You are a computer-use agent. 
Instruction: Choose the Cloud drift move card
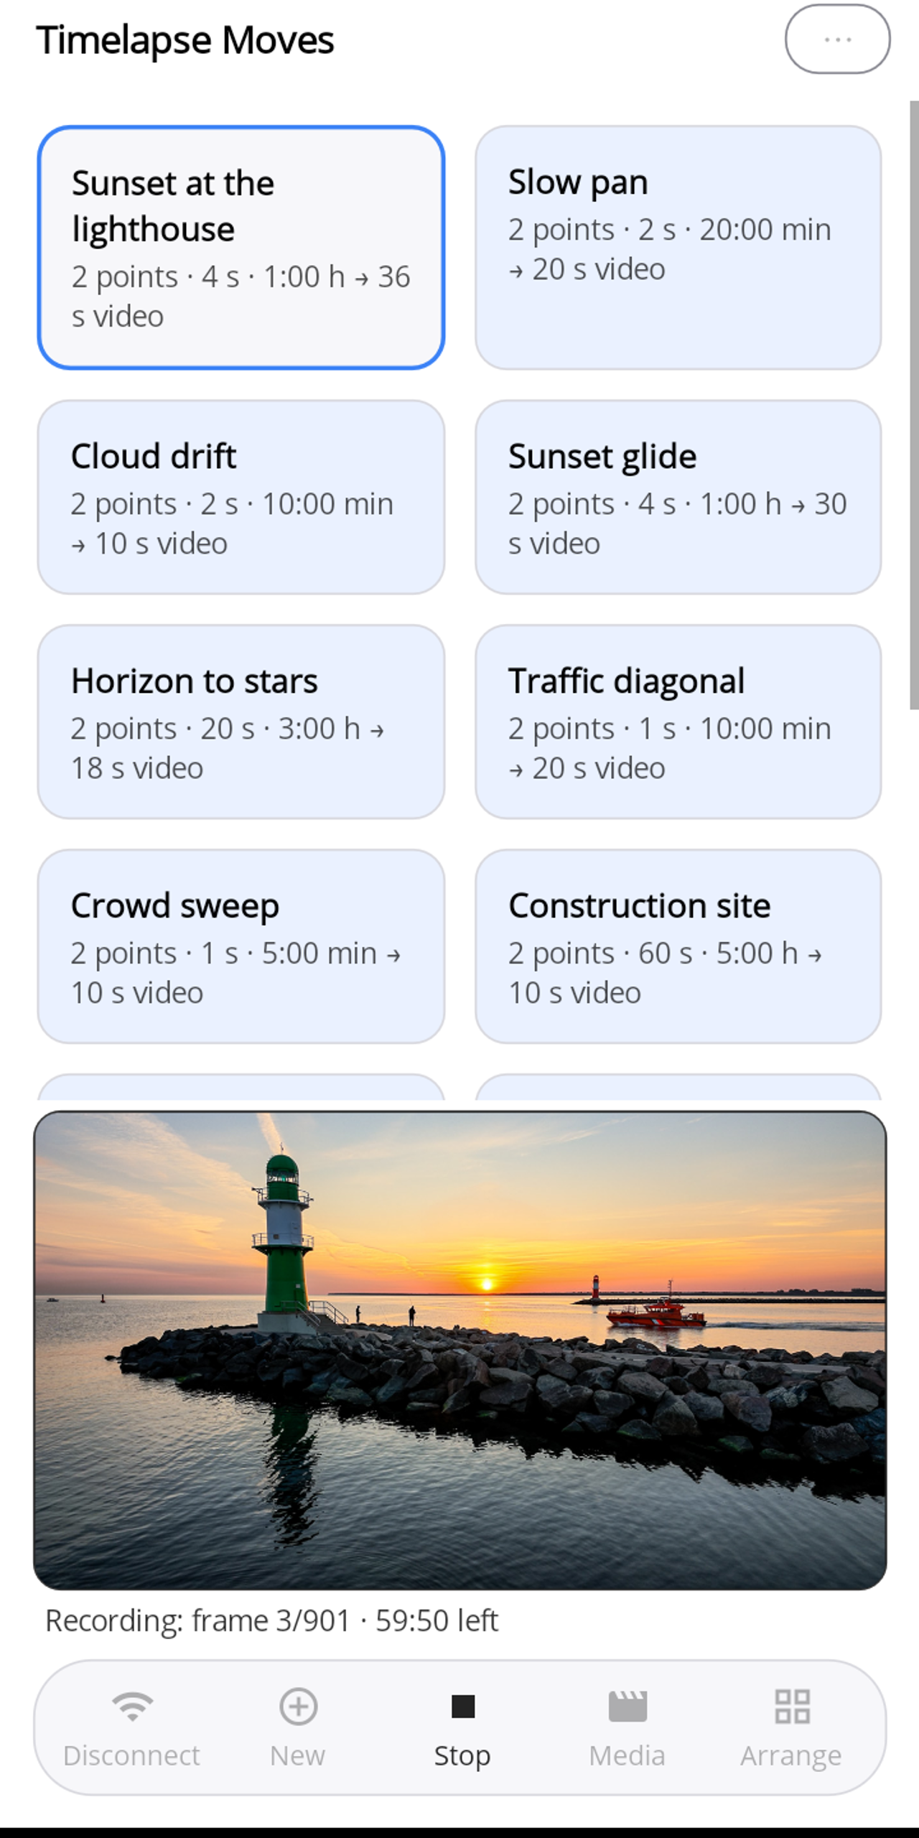click(x=241, y=497)
